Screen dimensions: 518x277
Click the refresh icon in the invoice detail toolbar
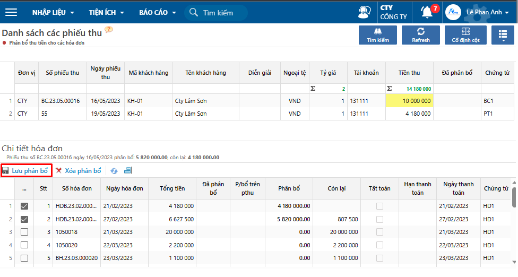click(114, 170)
